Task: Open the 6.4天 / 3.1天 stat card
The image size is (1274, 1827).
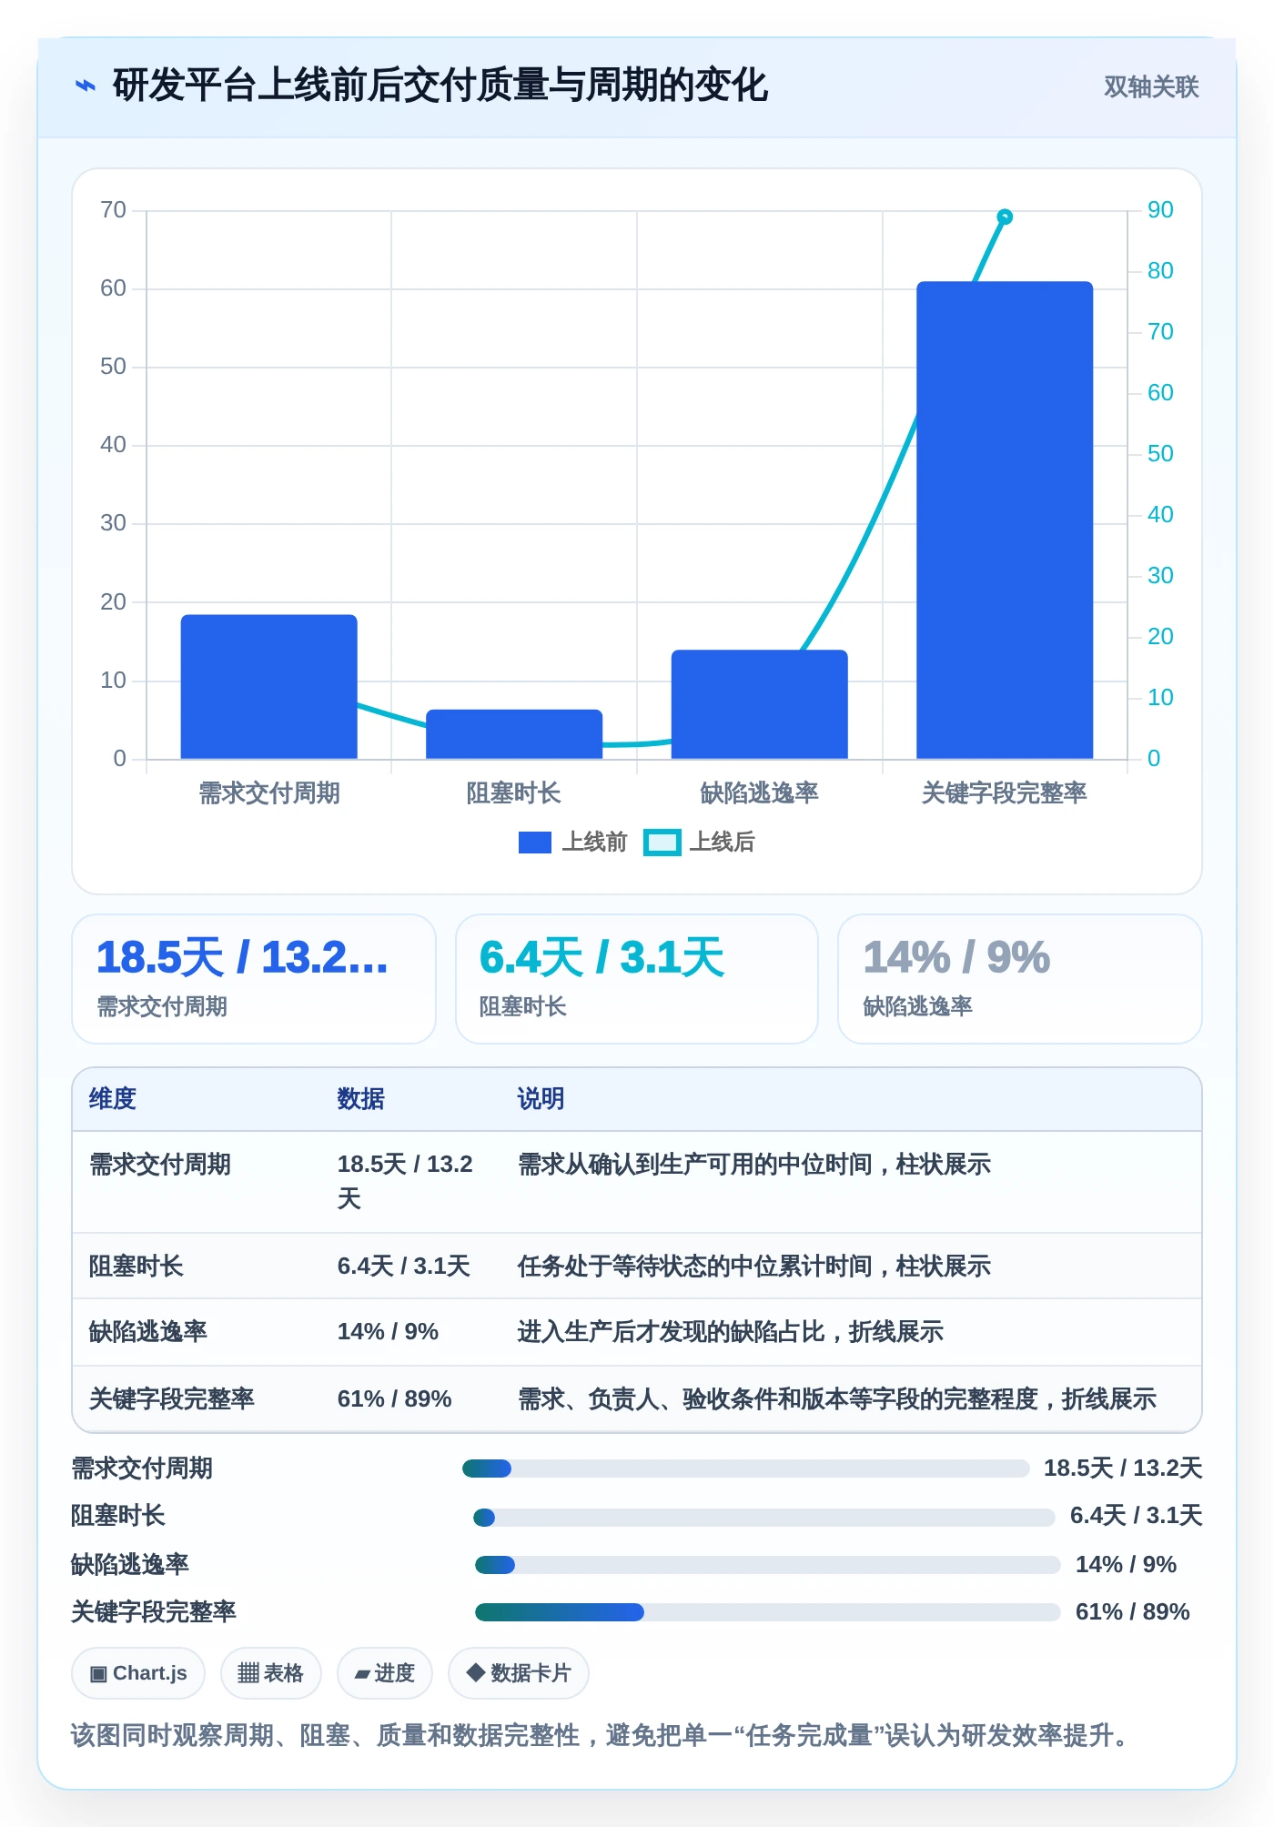Action: point(637,979)
